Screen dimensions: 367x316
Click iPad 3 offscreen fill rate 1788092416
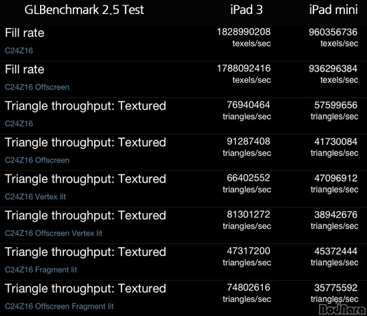tap(244, 68)
